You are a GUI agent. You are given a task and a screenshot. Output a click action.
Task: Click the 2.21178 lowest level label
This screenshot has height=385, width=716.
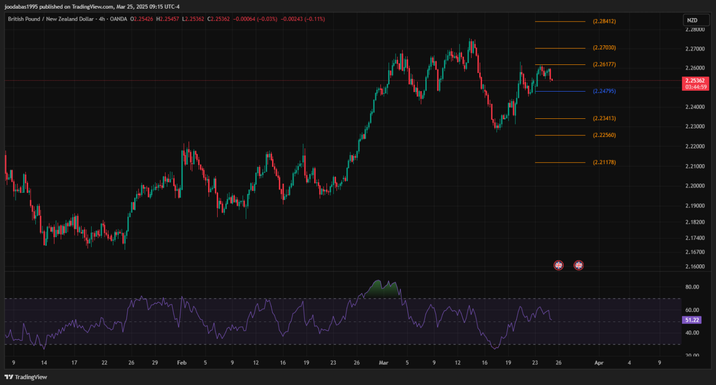point(604,162)
